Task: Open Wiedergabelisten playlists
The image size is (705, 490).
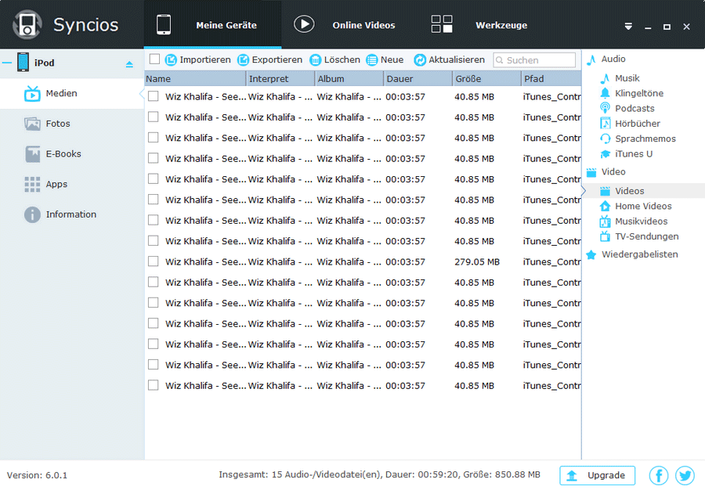Action: [632, 254]
